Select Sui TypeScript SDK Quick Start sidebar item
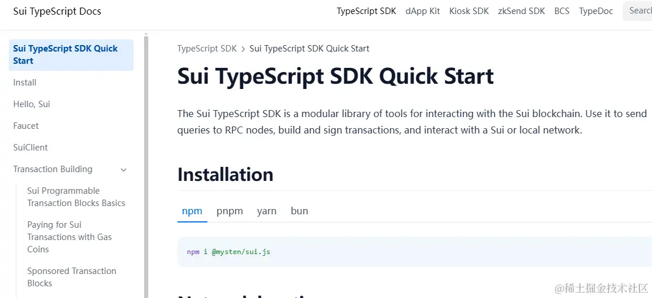The image size is (652, 298). (71, 55)
